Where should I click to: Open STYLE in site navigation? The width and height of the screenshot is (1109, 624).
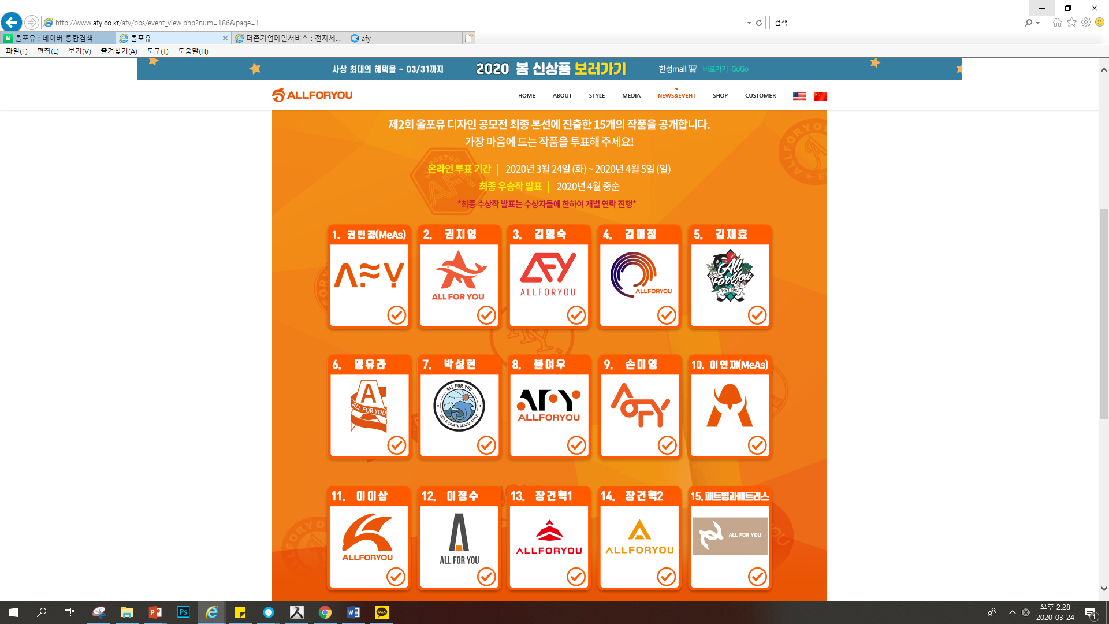pos(597,96)
